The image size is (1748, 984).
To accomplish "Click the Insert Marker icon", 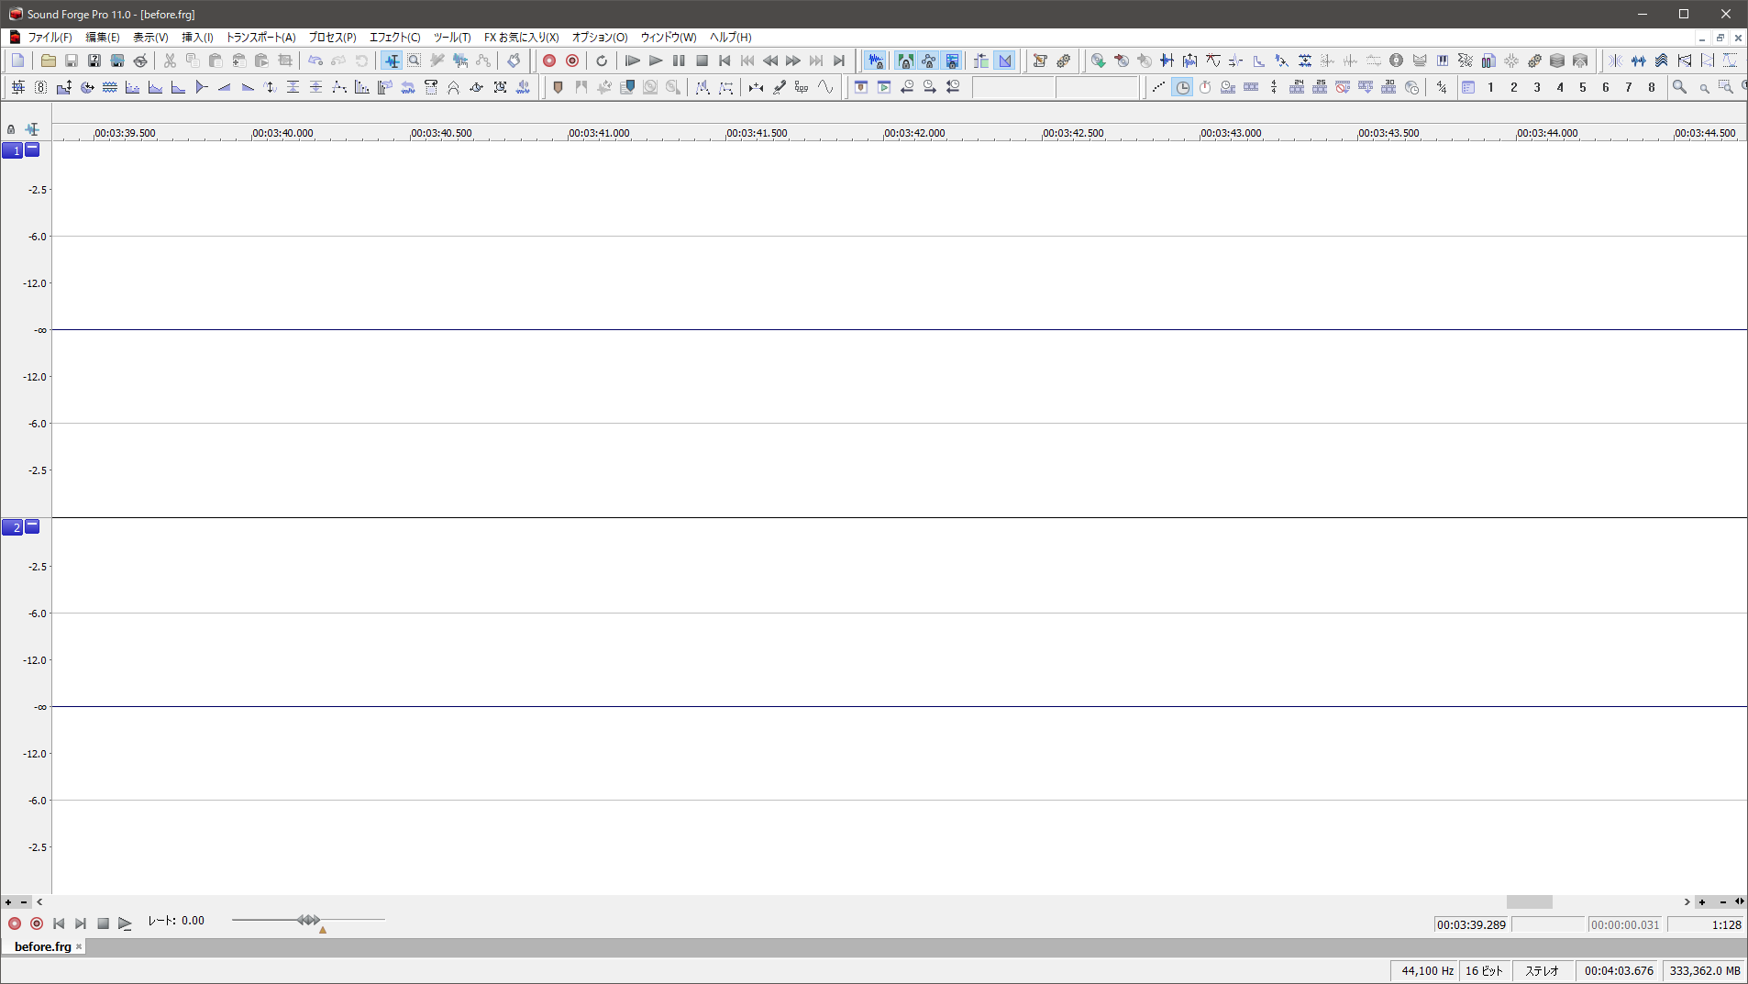I will tap(558, 87).
